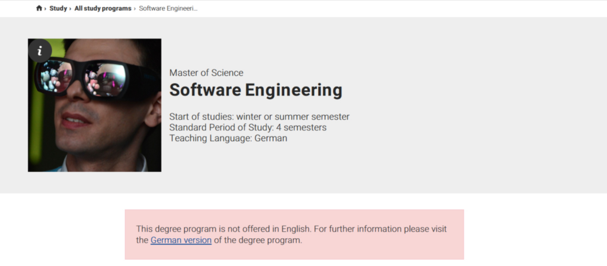This screenshot has height=266, width=607.
Task: Open the info icon on the program photo
Action: tap(40, 51)
